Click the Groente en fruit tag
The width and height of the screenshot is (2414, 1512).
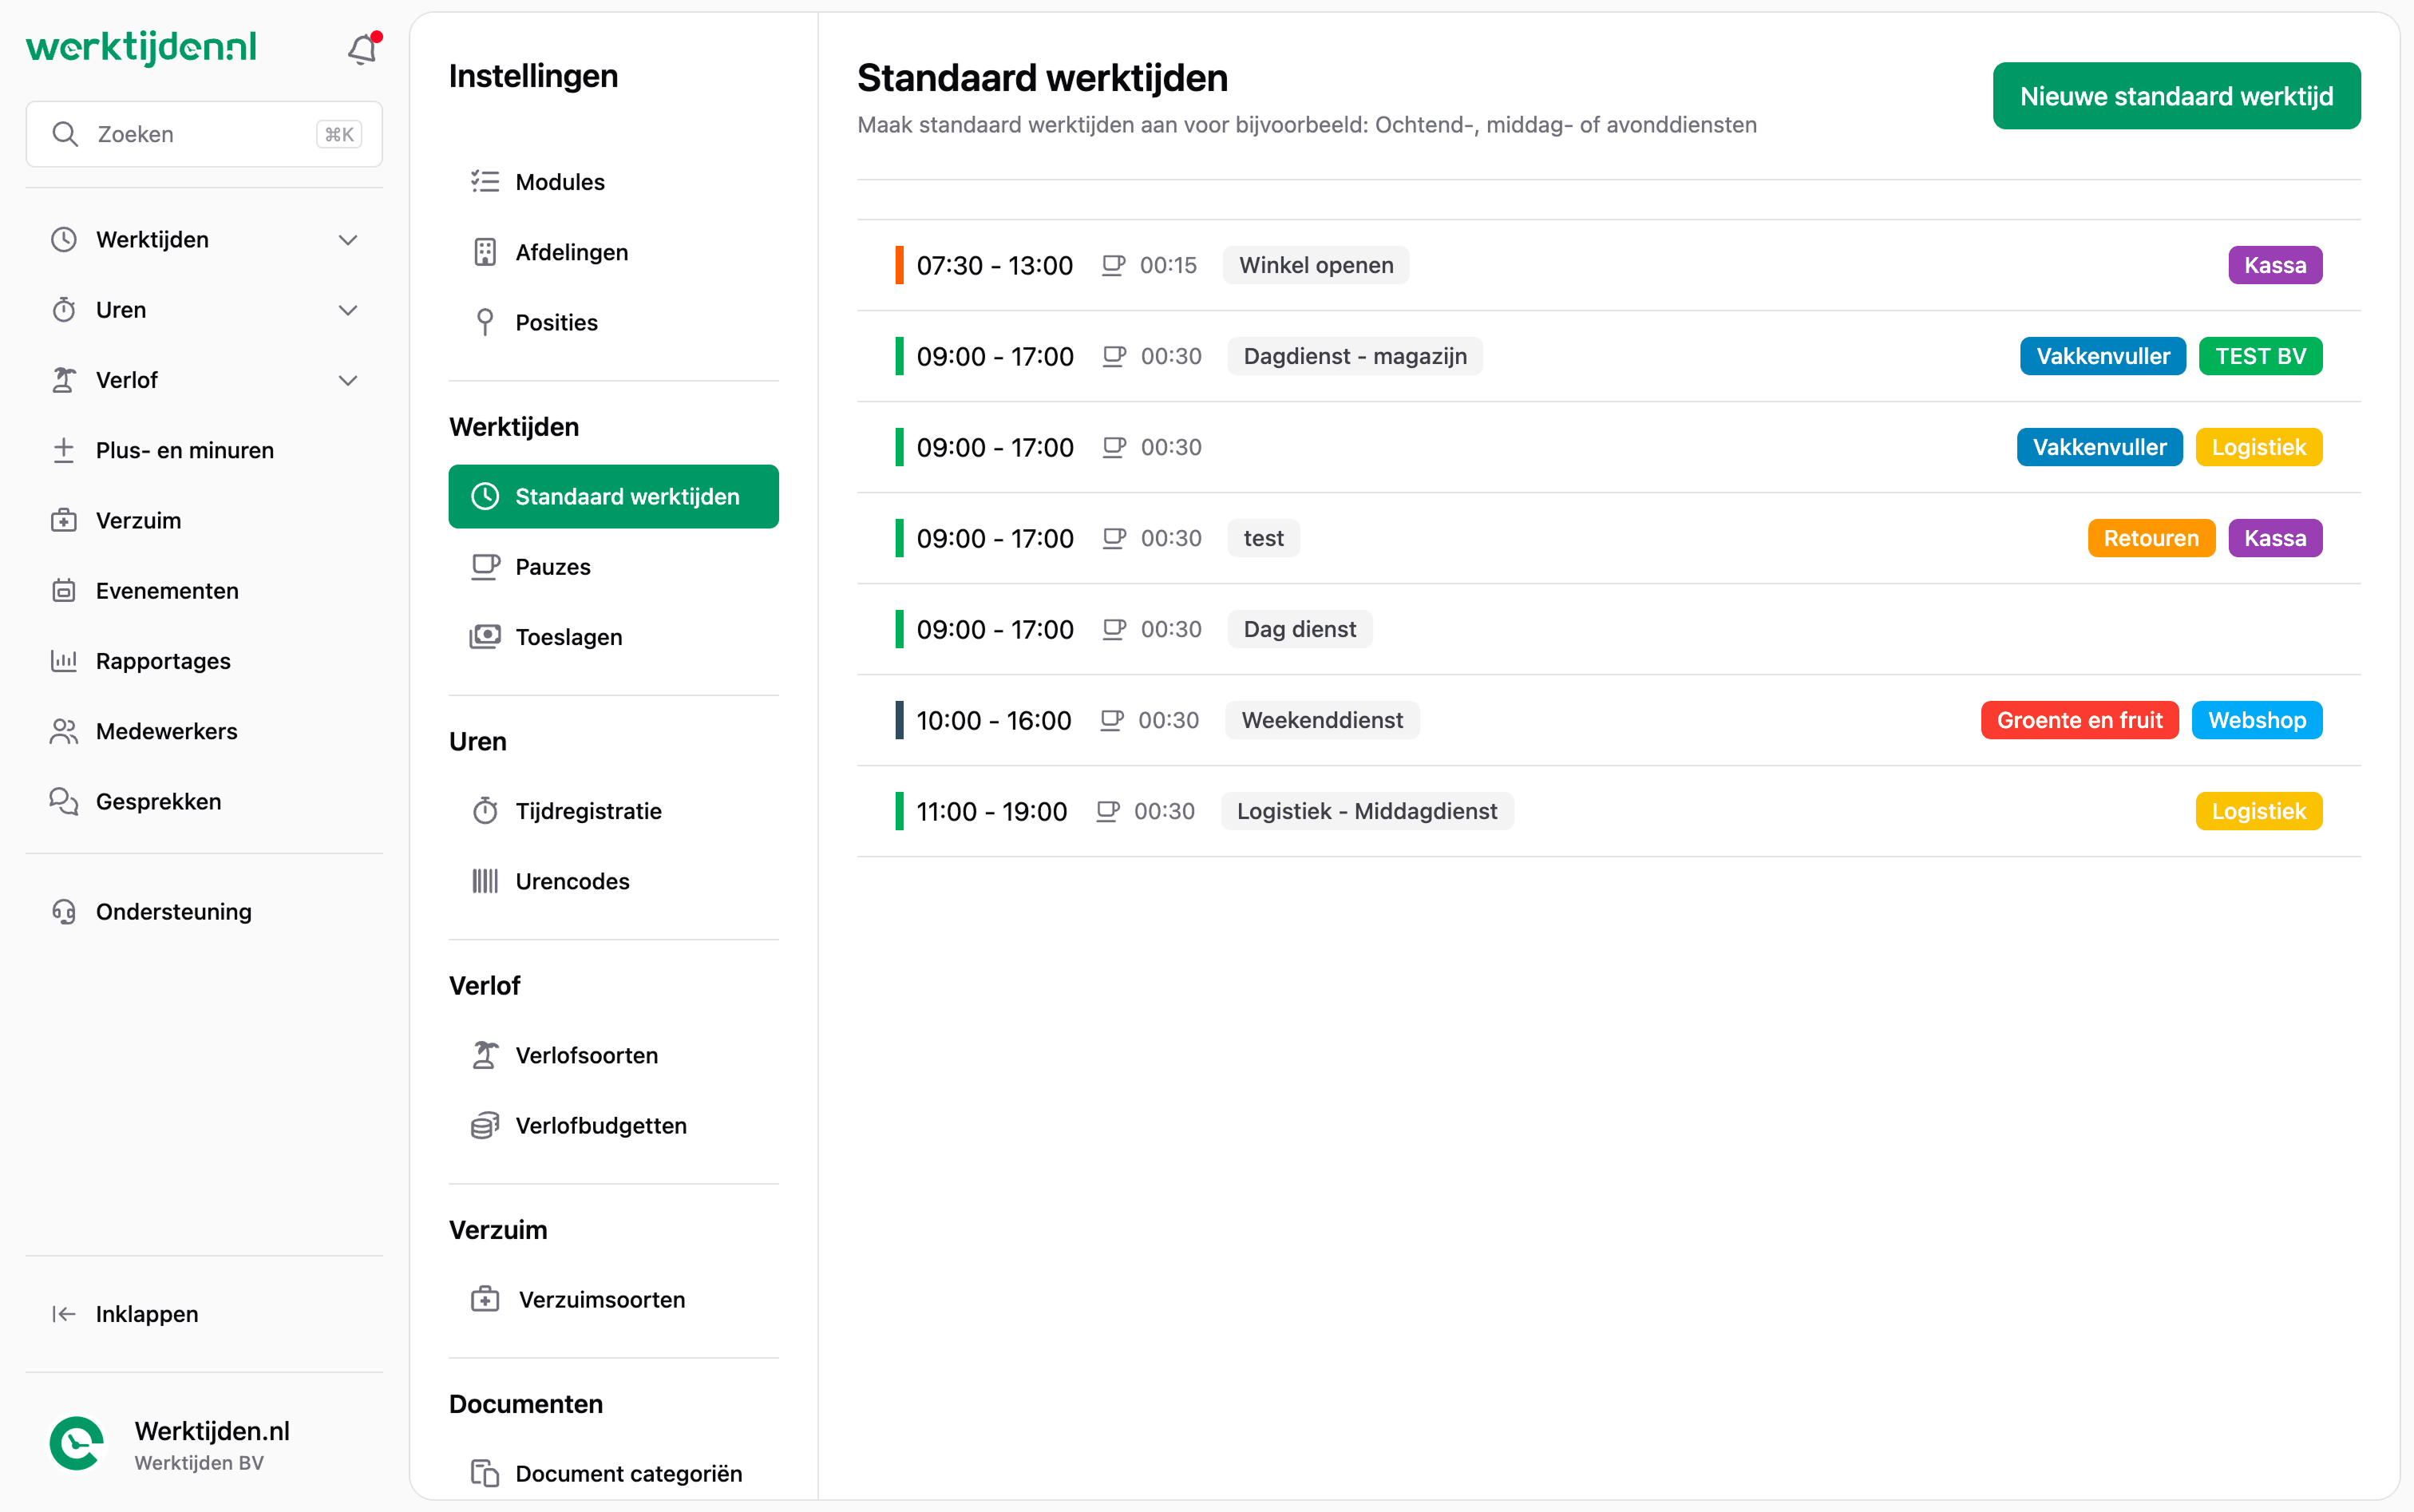(x=2079, y=720)
